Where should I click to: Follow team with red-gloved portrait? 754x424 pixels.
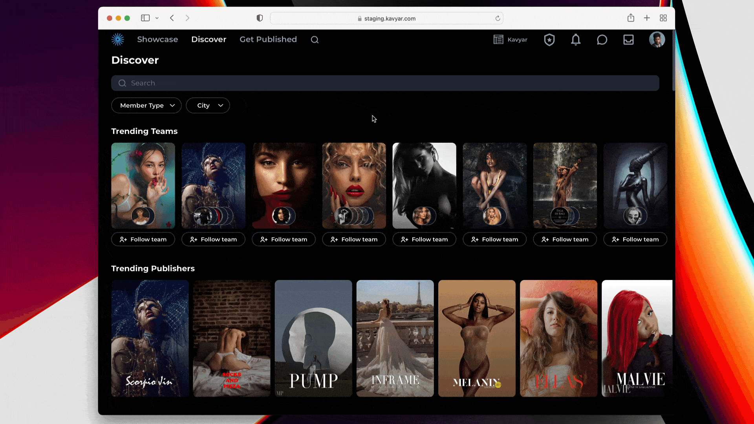tap(284, 239)
